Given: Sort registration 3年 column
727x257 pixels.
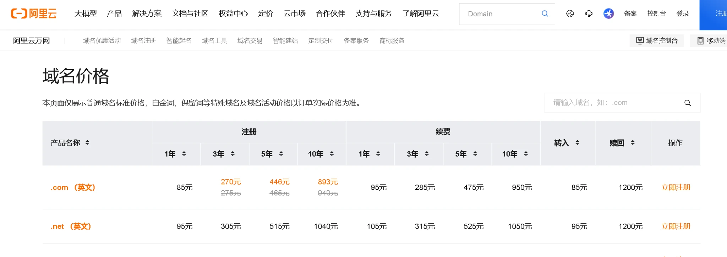Looking at the screenshot, I should (233, 154).
